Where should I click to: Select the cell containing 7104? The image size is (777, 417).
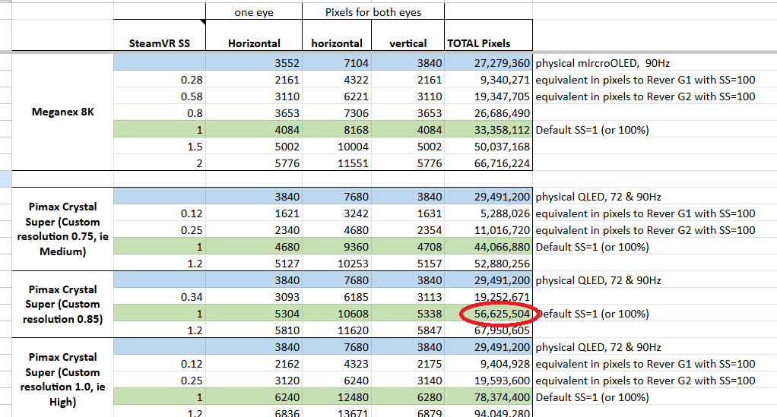click(x=337, y=62)
